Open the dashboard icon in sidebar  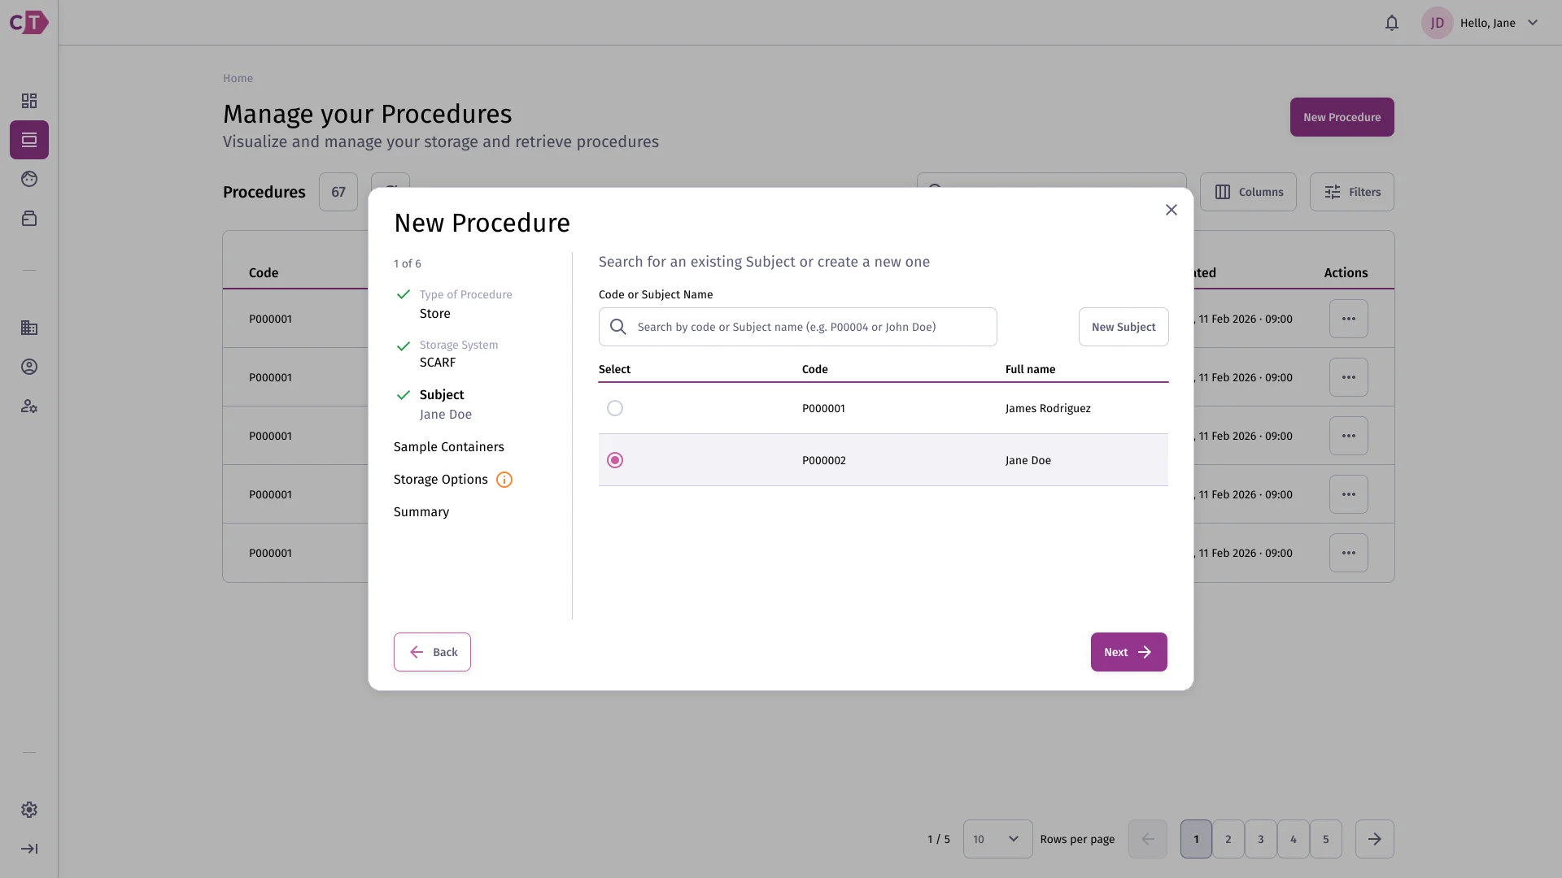pos(29,101)
